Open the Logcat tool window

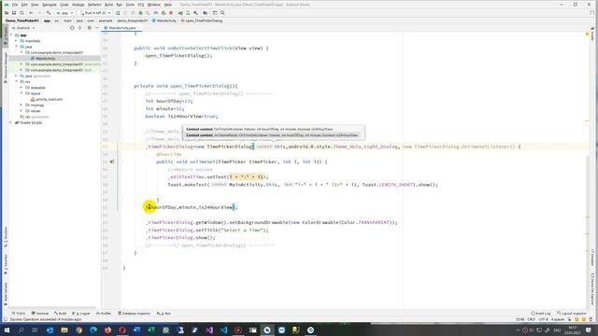pos(80,314)
